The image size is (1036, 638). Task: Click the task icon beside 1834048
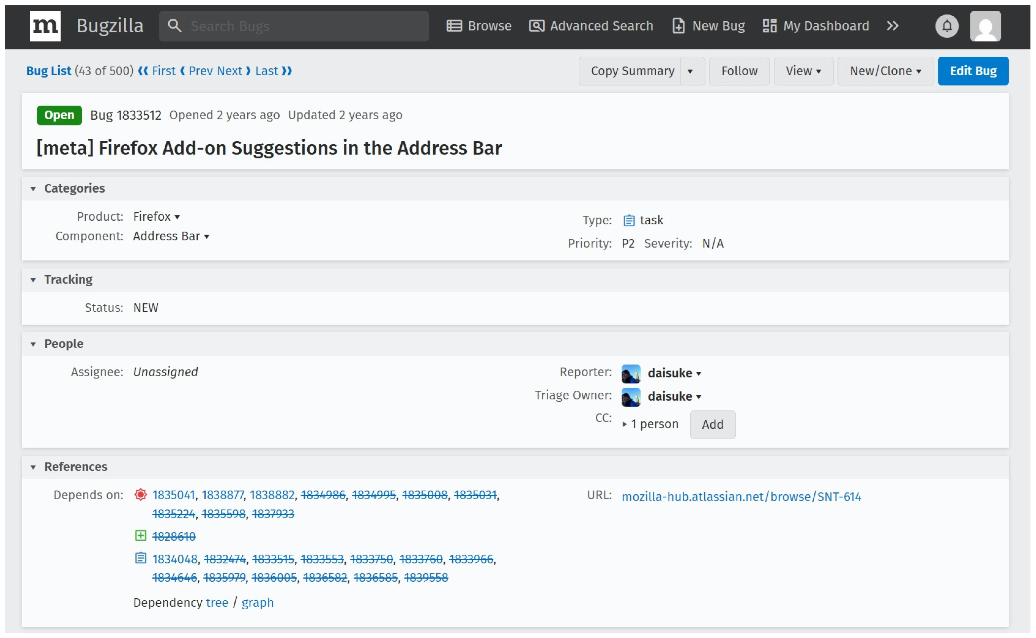(141, 558)
